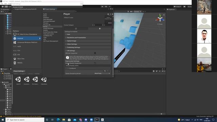Expand the Favorites folder in Project panel

click(1, 73)
